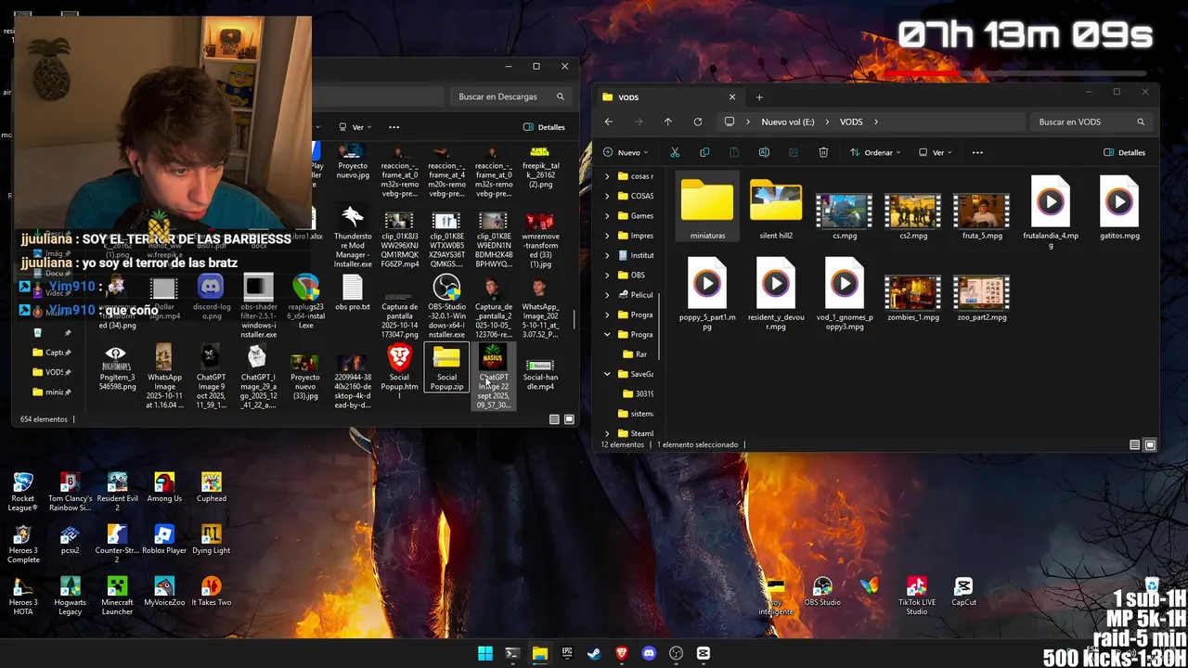Screen dimensions: 1188x668
Task: Show more options in VODS toolbar
Action: click(x=977, y=152)
